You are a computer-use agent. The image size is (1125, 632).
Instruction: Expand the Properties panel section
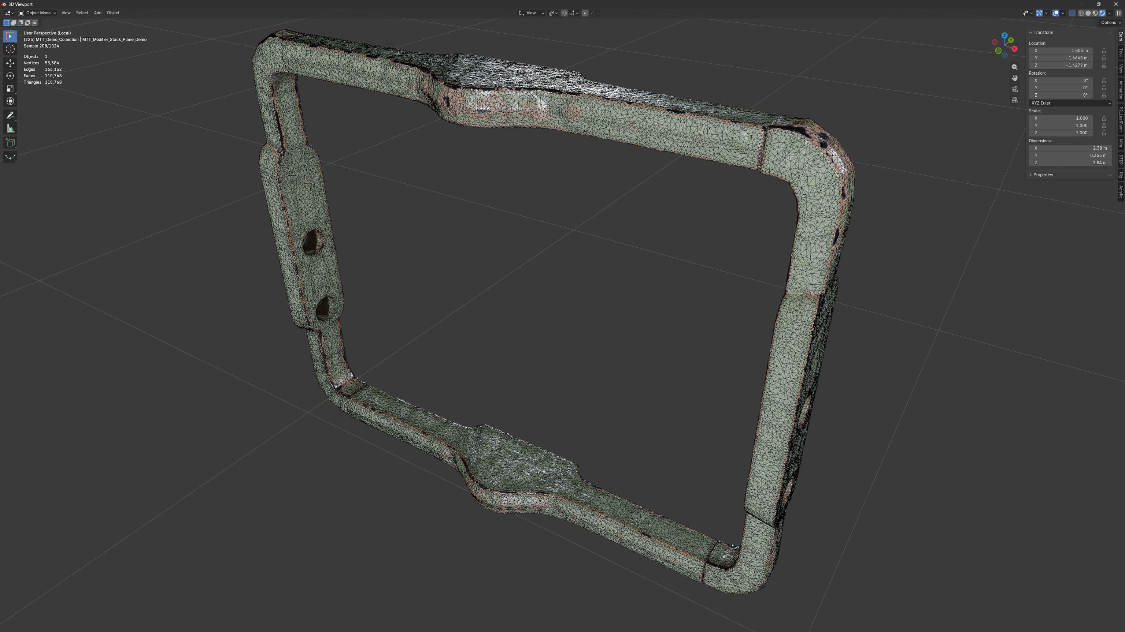1043,175
